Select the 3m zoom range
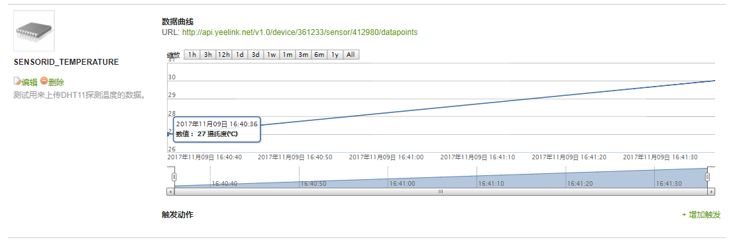This screenshot has height=240, width=735. pyautogui.click(x=304, y=55)
